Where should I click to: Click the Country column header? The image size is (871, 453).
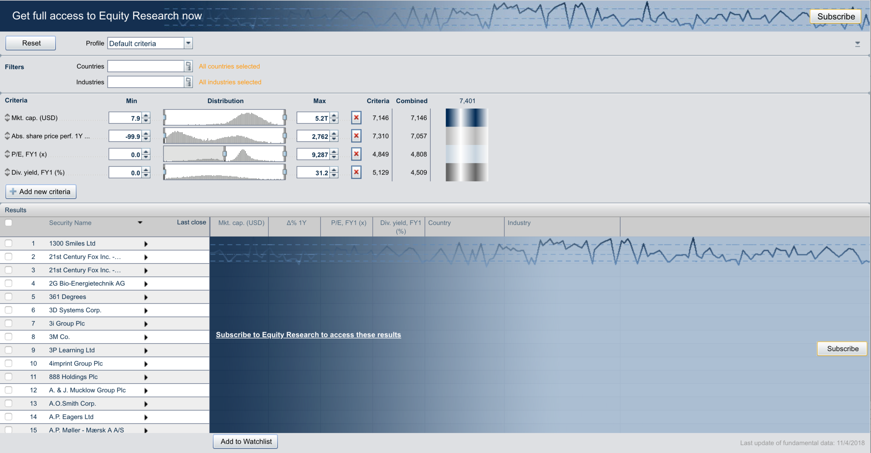click(x=439, y=223)
